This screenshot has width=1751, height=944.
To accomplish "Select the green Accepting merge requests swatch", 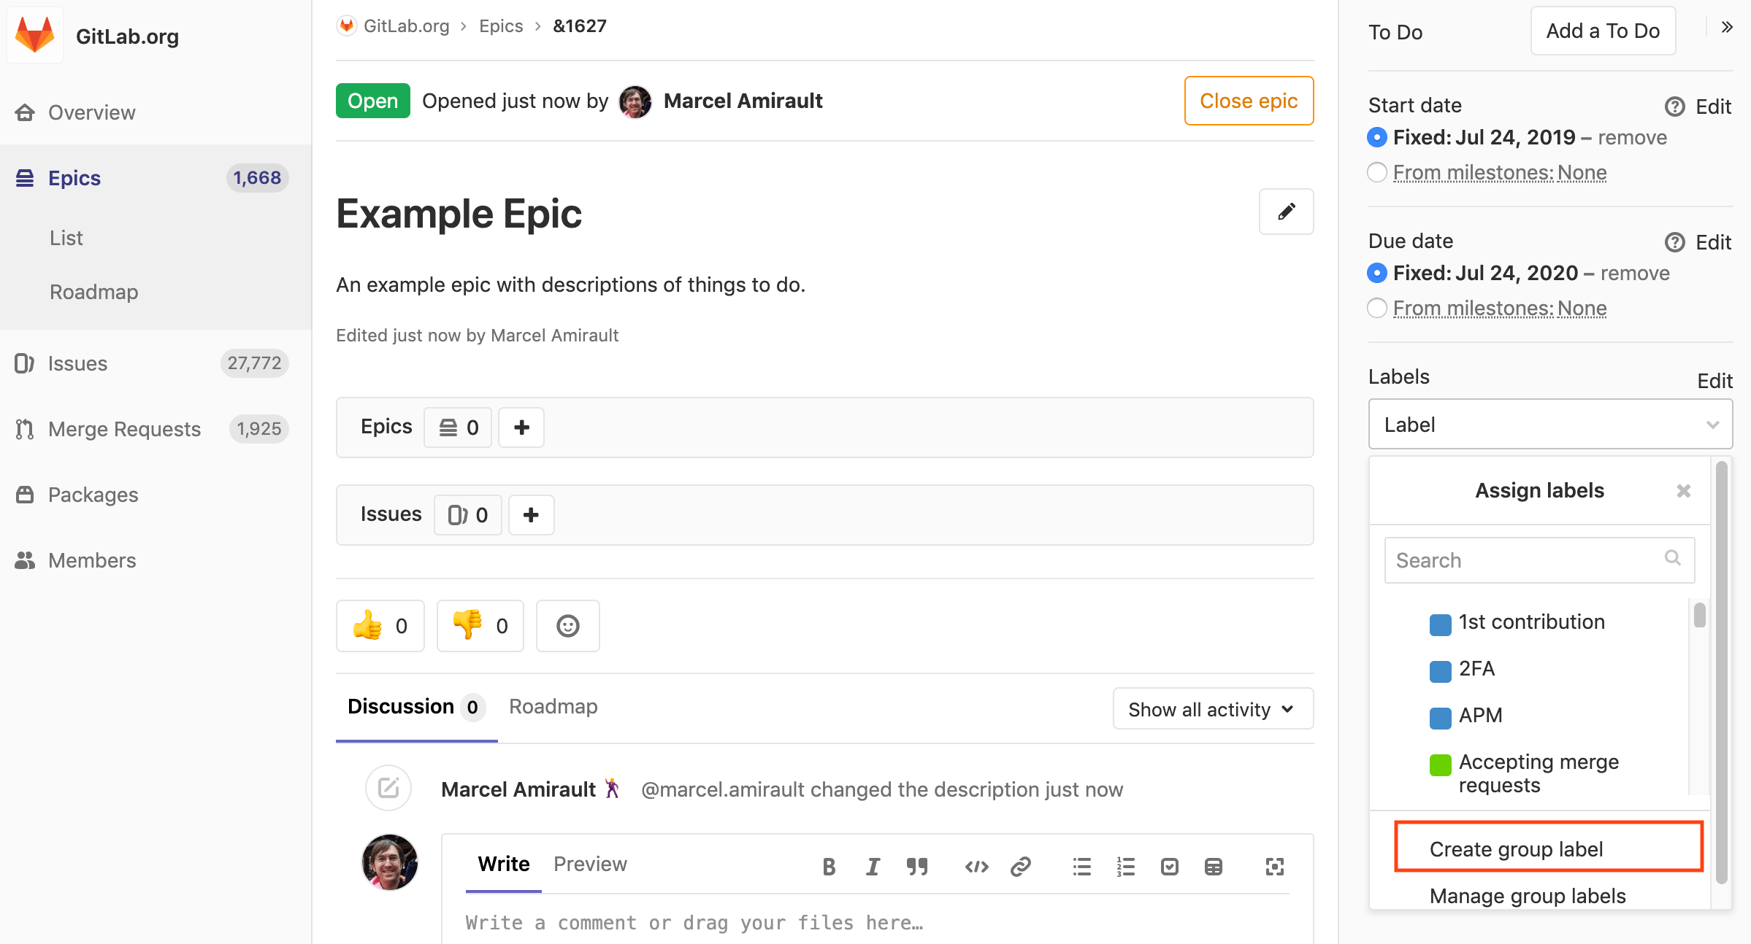I will pyautogui.click(x=1440, y=765).
